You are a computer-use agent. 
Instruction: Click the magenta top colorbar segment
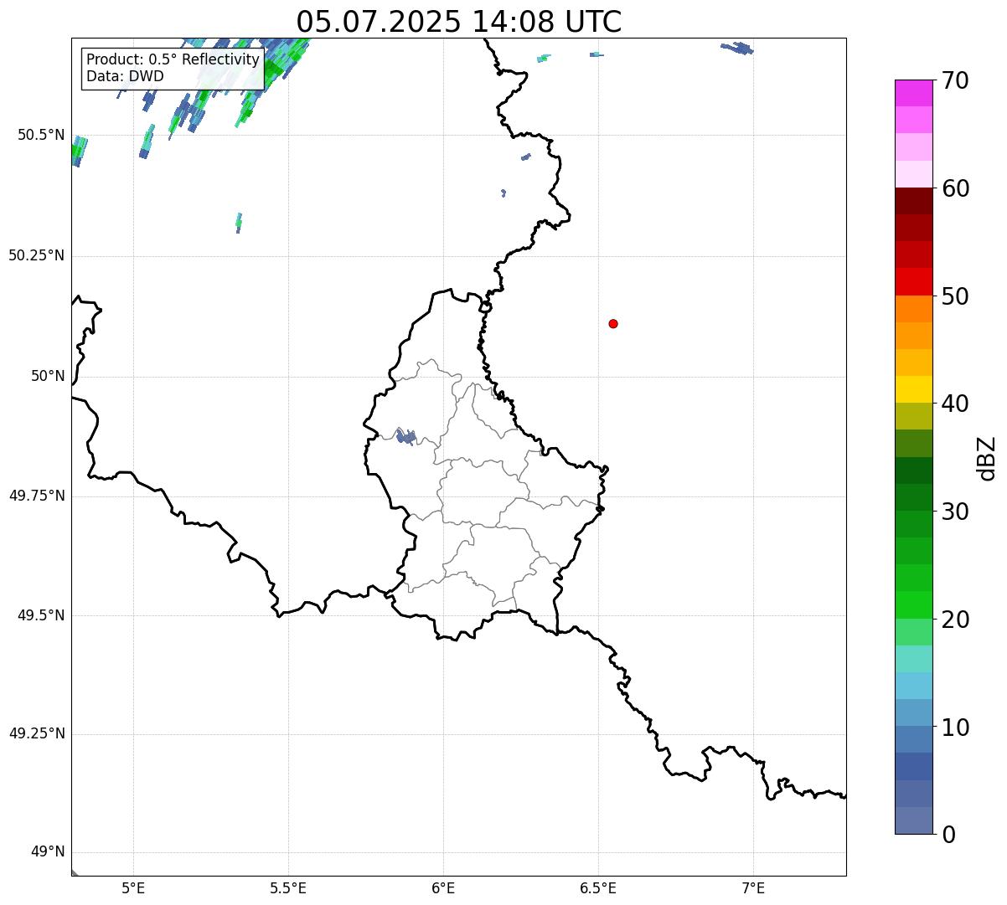(x=914, y=93)
